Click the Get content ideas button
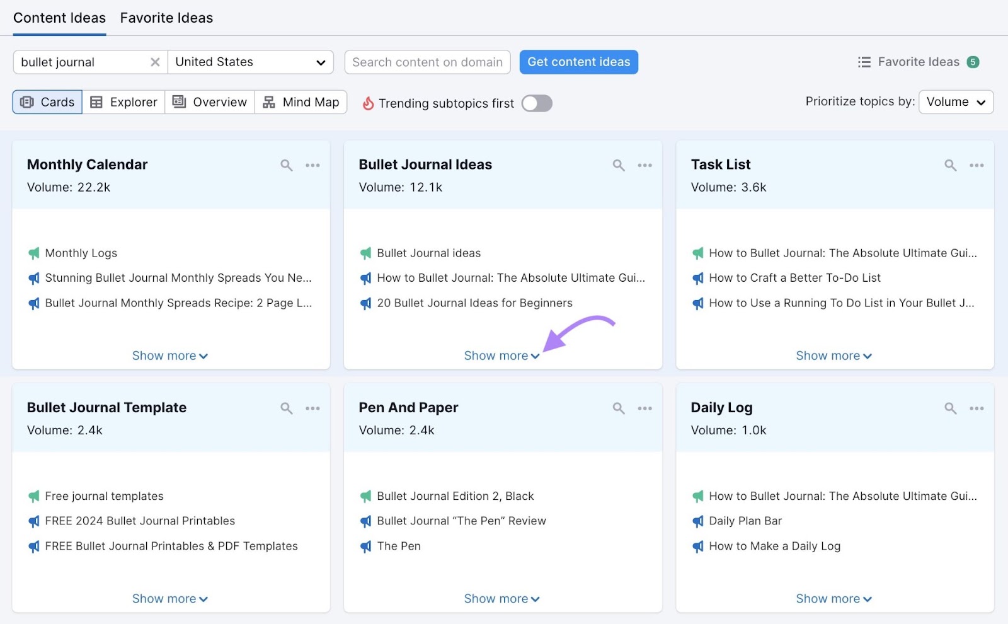This screenshot has width=1008, height=624. coord(578,62)
